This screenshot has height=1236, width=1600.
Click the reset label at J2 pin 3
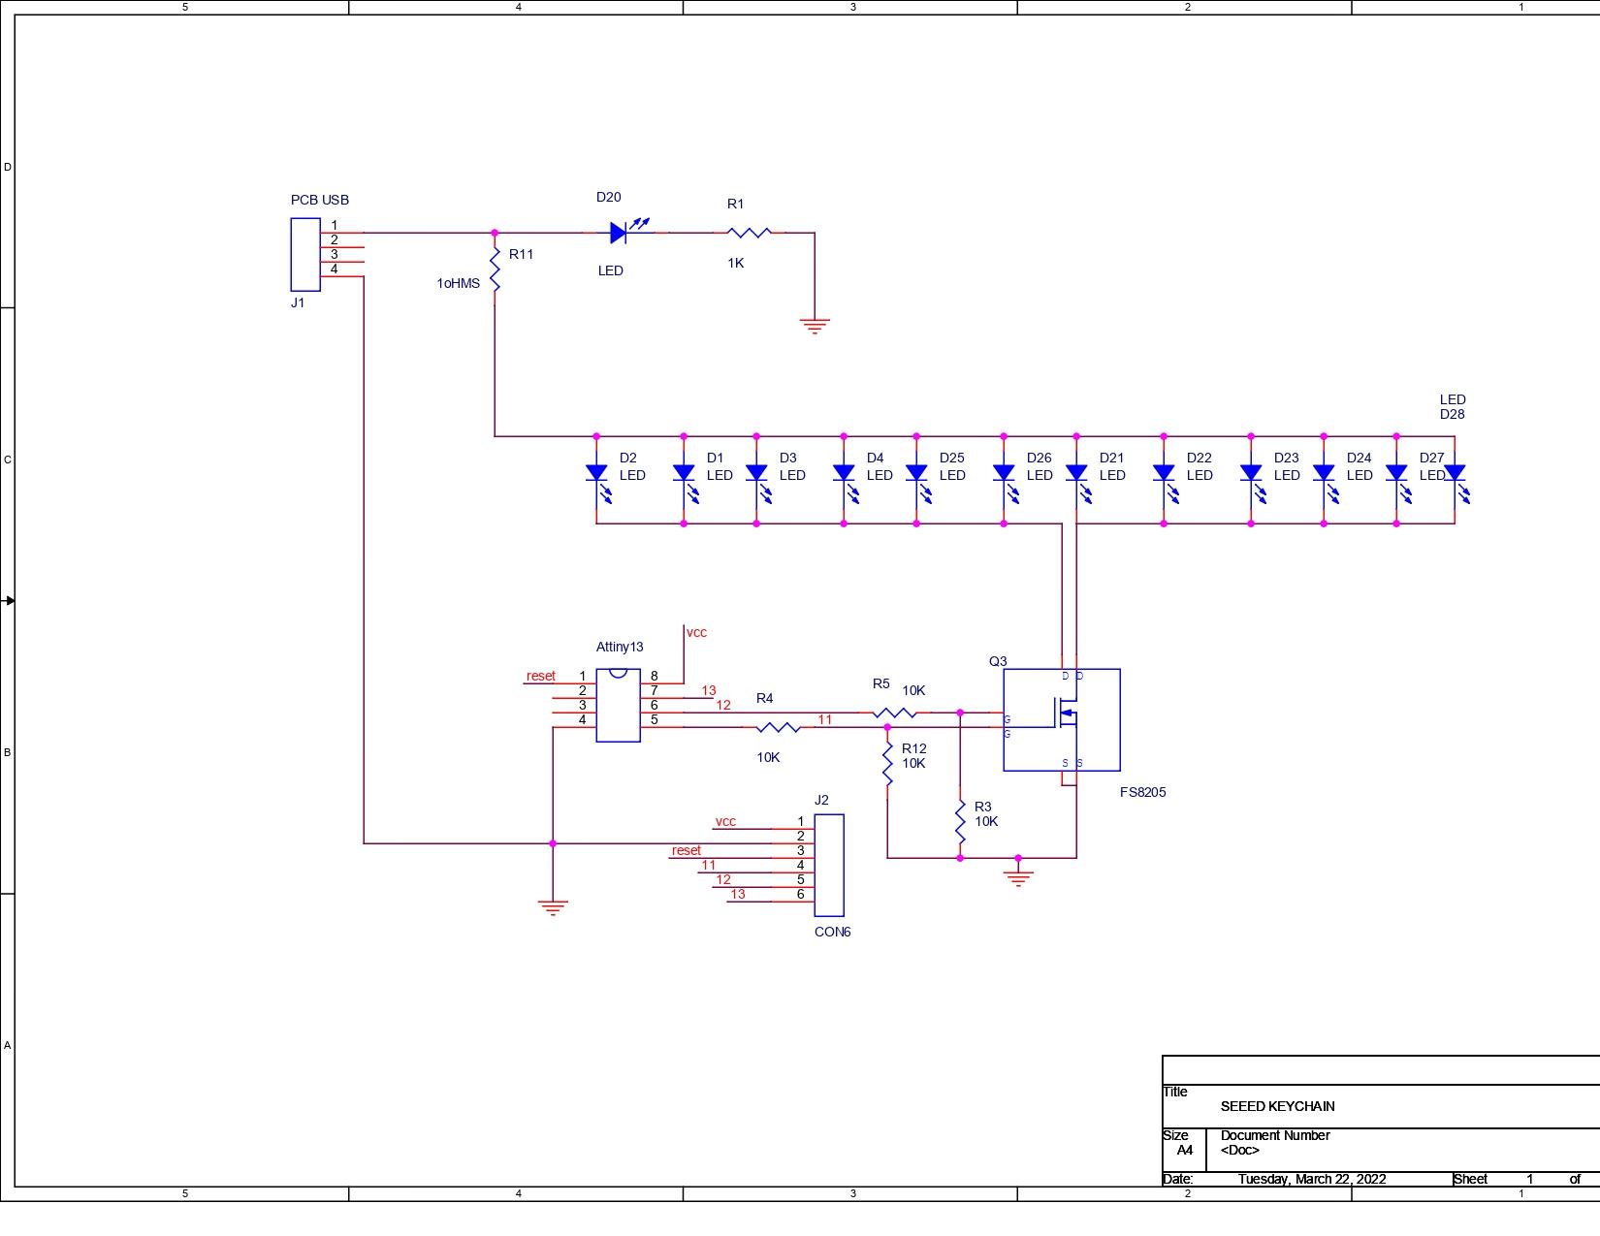point(687,850)
